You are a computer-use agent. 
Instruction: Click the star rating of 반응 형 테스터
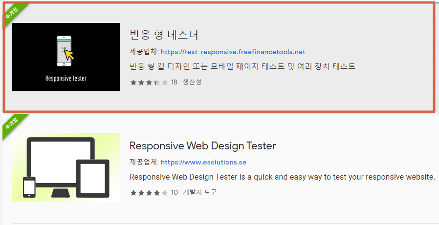(x=149, y=82)
